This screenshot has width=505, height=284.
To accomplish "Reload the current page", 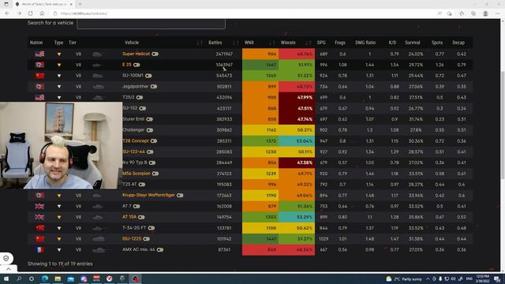I will [x=31, y=13].
